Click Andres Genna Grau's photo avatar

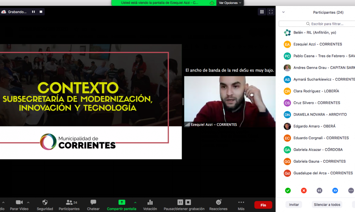point(287,68)
